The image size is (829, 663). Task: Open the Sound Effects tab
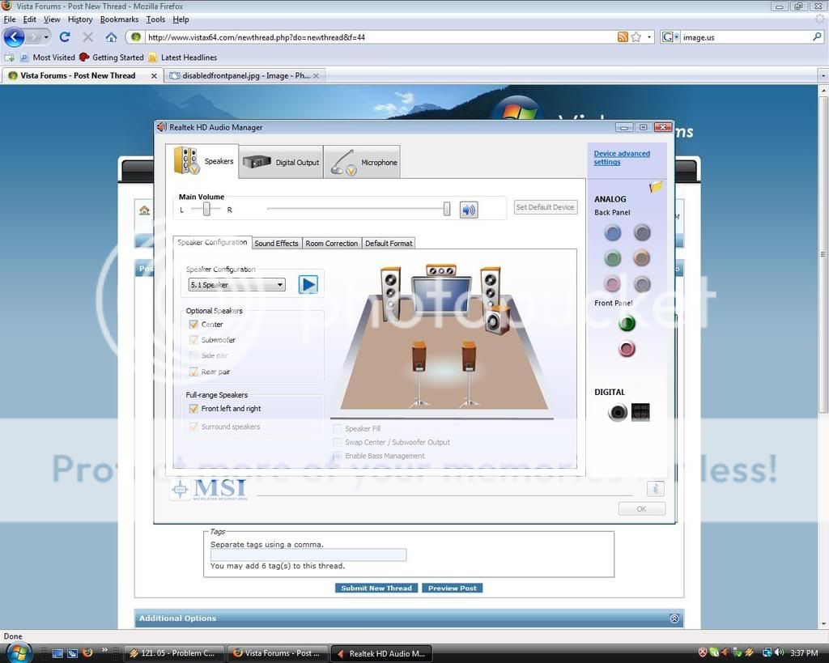tap(276, 243)
